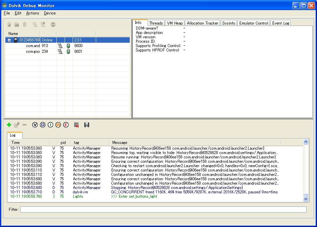Click the green heap icon in com.goo row
317x227 pixels.
[x=69, y=51]
